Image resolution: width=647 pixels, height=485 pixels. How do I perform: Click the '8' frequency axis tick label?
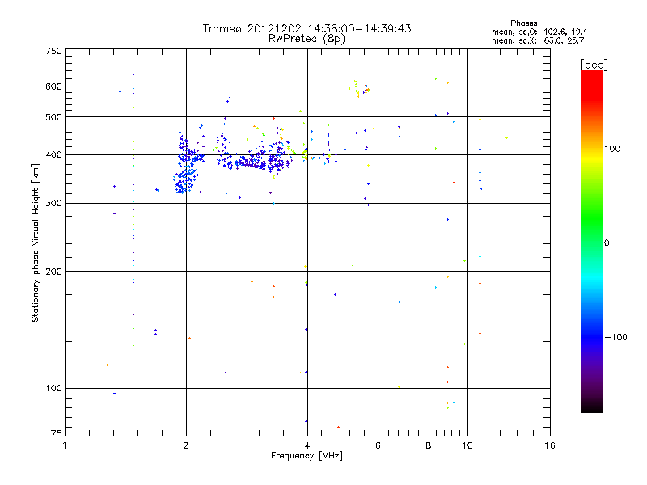pyautogui.click(x=429, y=445)
